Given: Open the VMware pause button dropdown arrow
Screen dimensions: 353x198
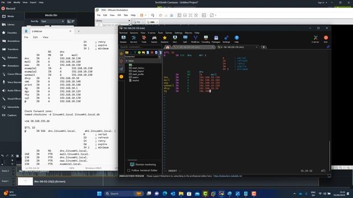Looking at the screenshot, I should click(146, 15).
